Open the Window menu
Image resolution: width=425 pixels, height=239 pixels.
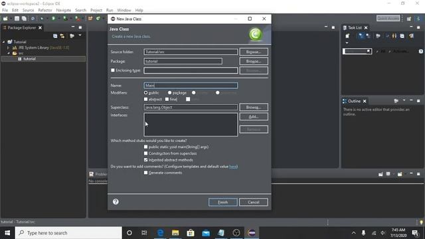[x=124, y=11]
